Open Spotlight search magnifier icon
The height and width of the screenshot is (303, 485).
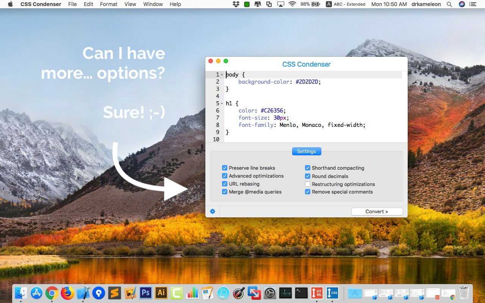click(449, 4)
